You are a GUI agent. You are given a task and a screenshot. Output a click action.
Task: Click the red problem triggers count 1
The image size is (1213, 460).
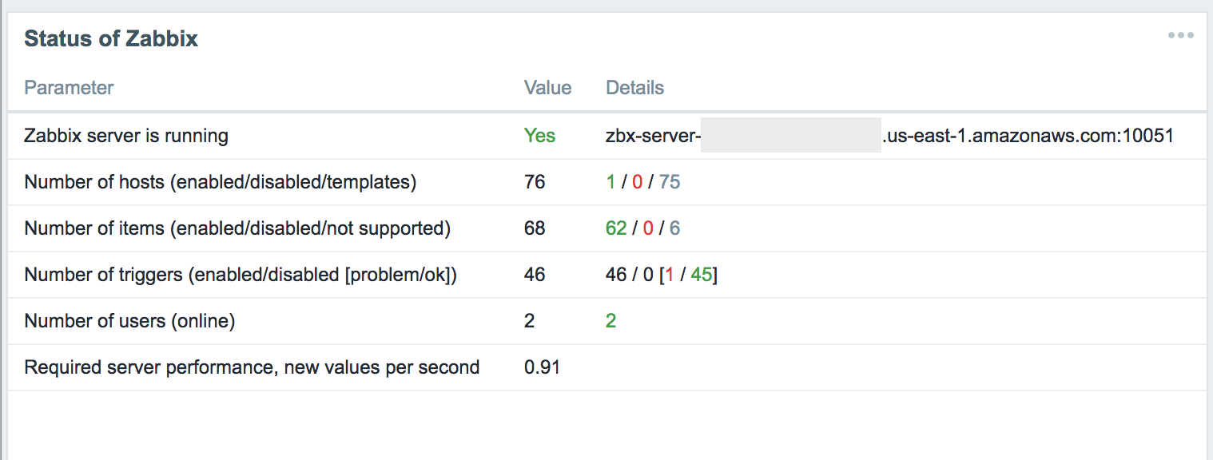pyautogui.click(x=669, y=275)
